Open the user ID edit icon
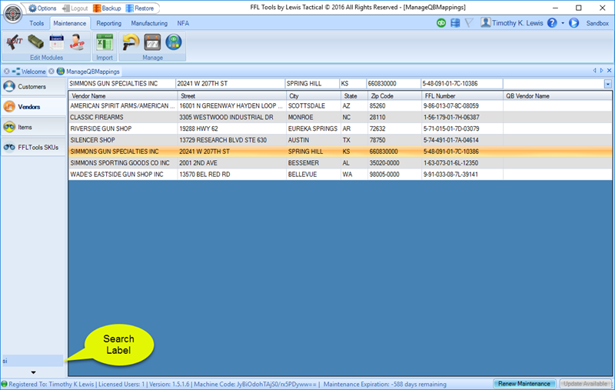This screenshot has width=615, height=390. click(77, 42)
